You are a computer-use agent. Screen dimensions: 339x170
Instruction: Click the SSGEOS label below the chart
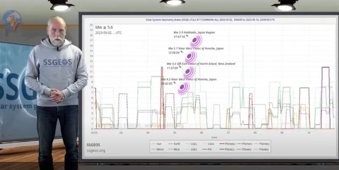(93, 145)
